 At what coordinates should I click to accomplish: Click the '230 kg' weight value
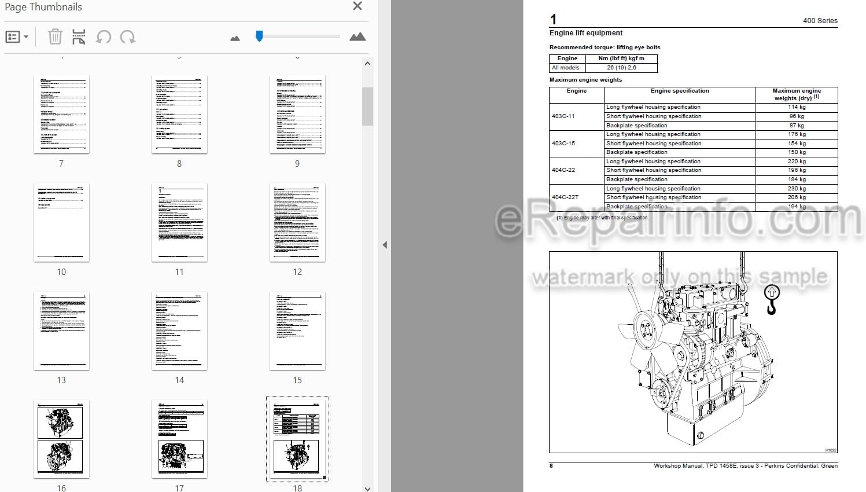[x=797, y=189]
